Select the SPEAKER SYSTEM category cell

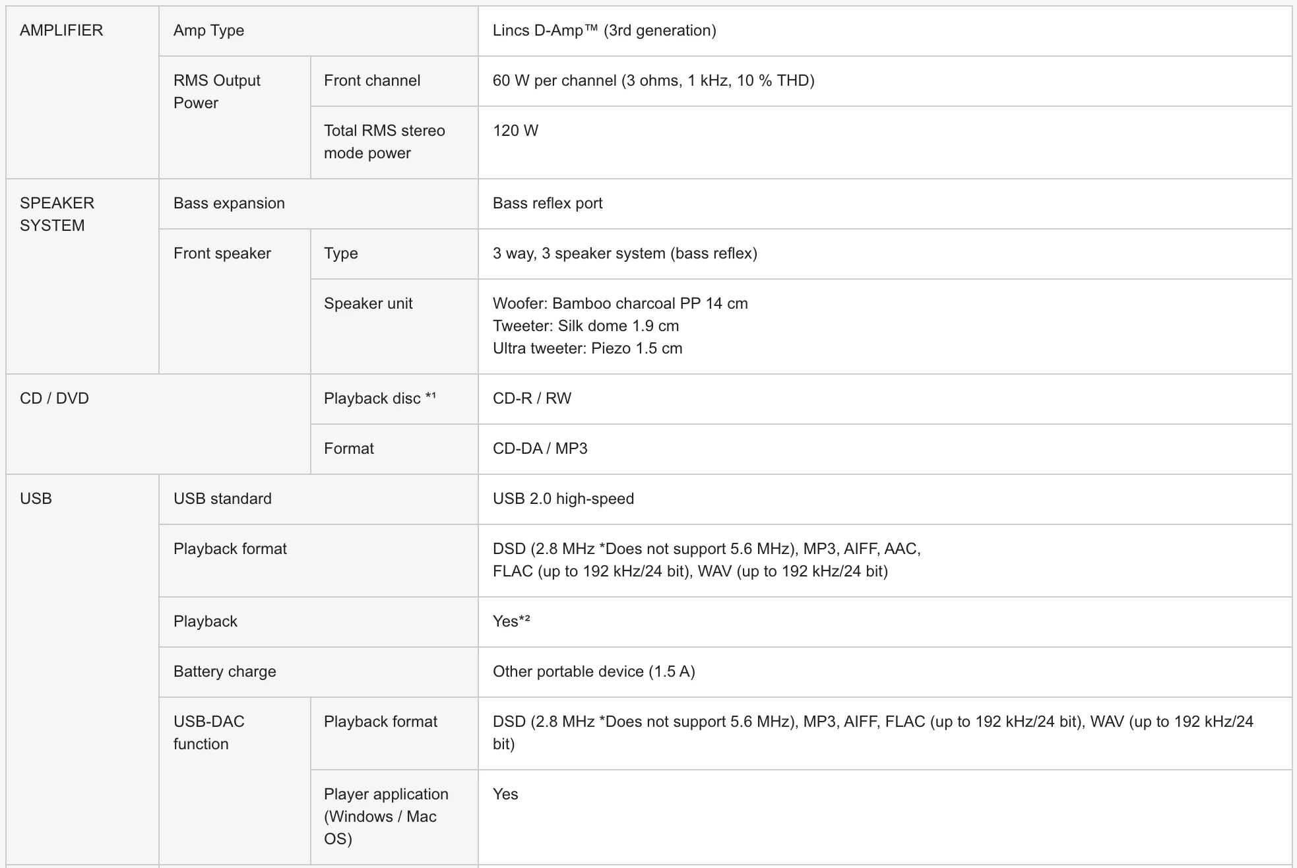pos(82,276)
